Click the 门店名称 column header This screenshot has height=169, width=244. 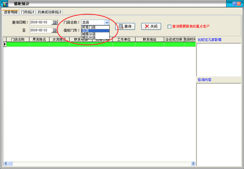18,40
